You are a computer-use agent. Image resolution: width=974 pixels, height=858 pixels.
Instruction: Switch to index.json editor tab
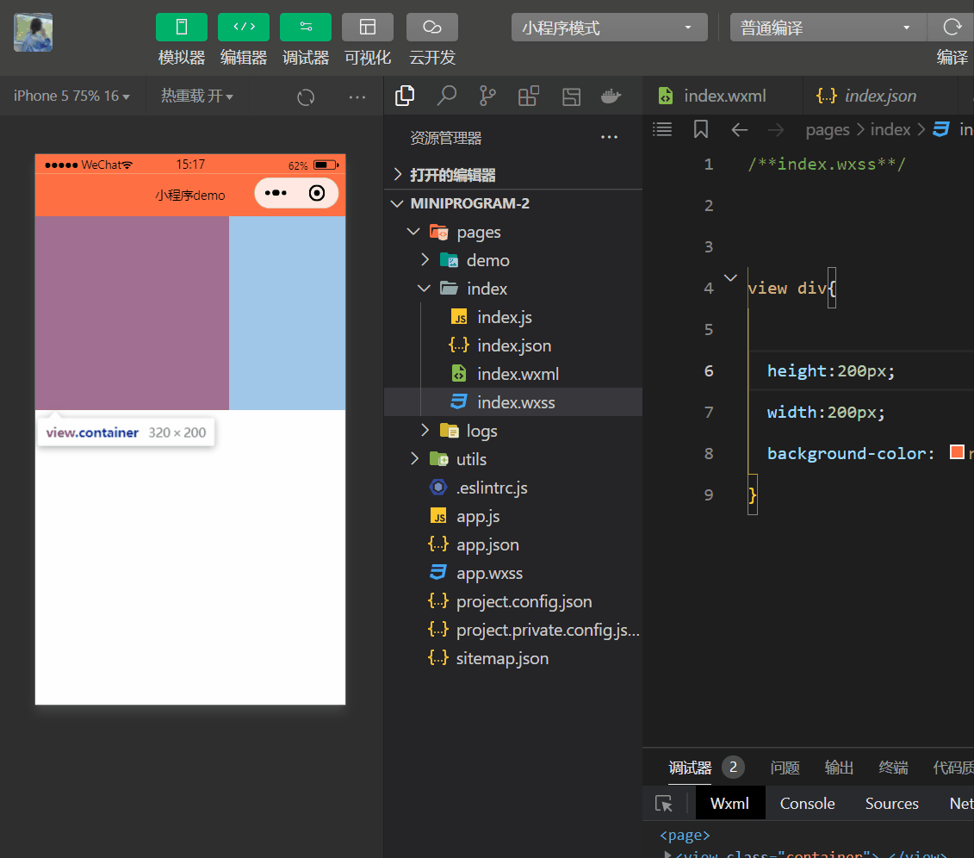(879, 96)
